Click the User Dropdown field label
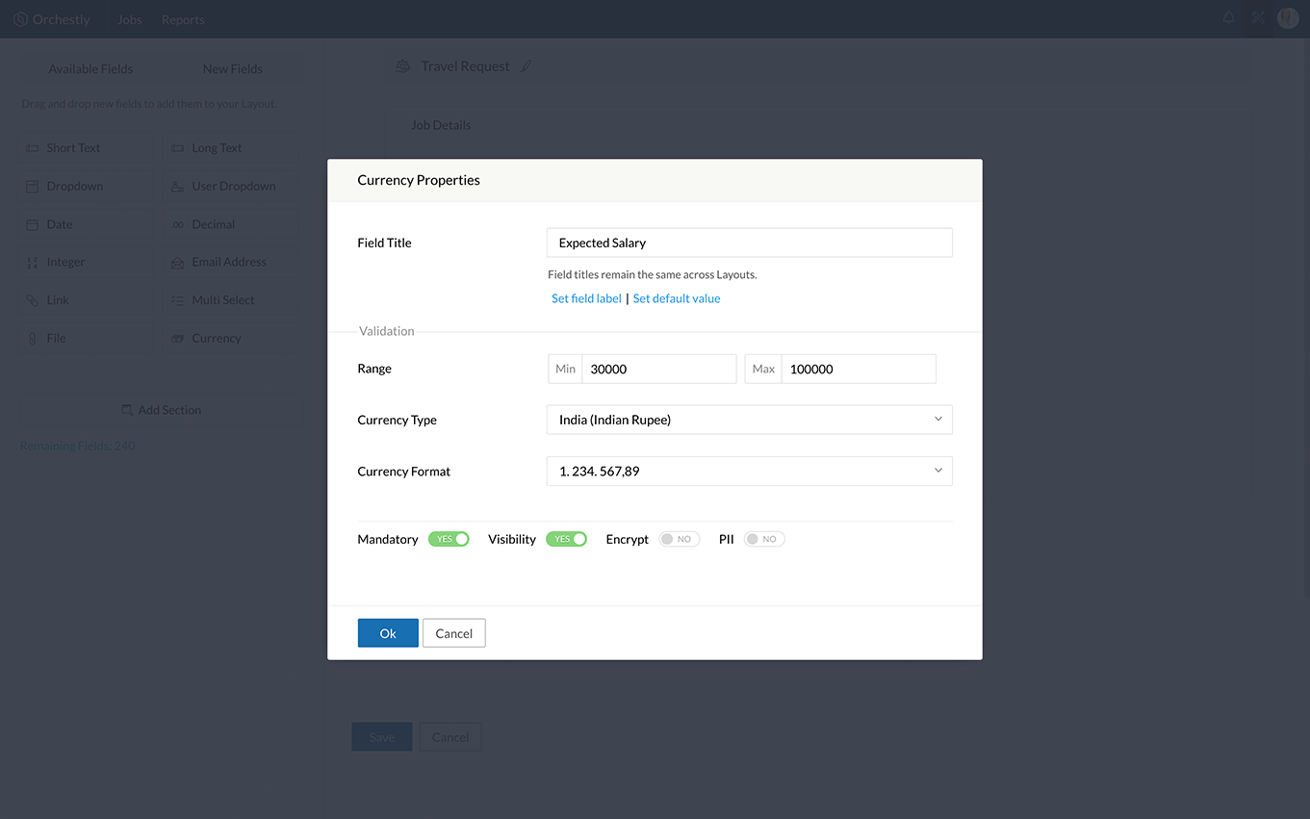1310x819 pixels. (x=234, y=187)
